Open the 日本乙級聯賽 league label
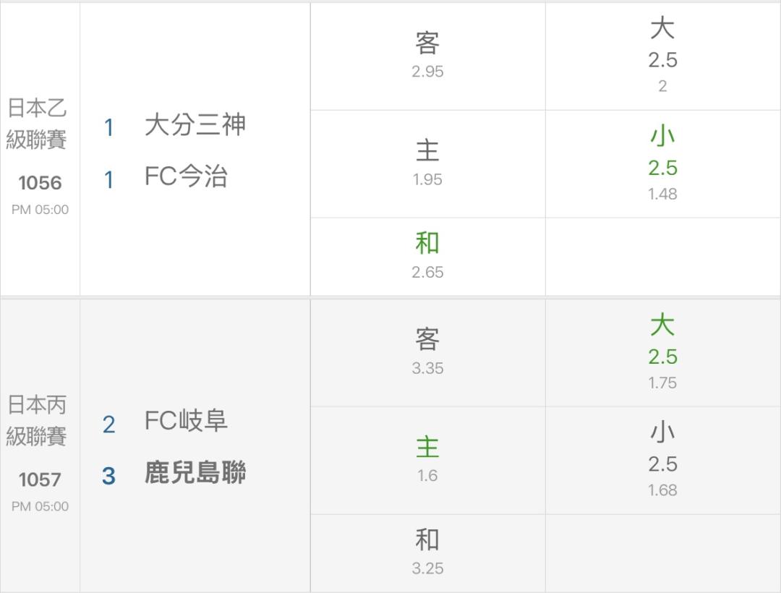 (37, 124)
